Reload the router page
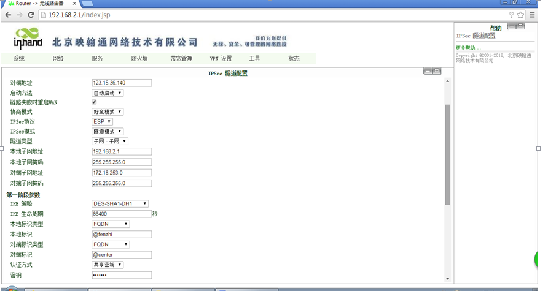 [31, 15]
